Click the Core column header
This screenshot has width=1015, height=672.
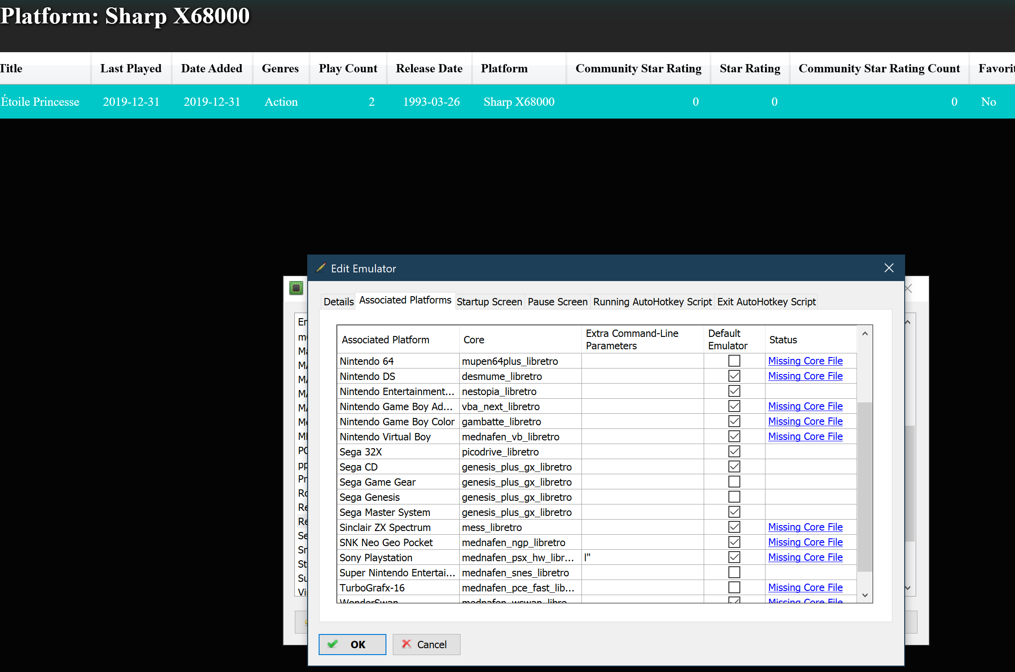coord(520,339)
